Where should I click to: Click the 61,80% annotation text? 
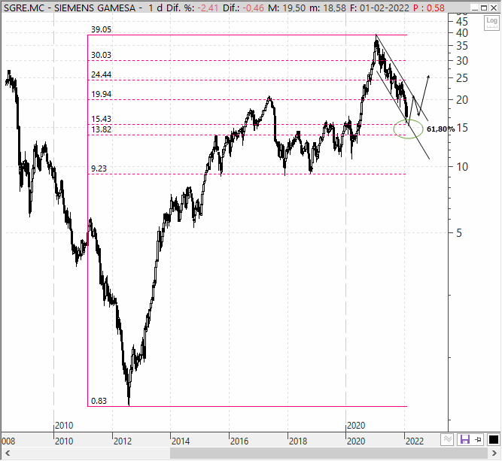(440, 129)
